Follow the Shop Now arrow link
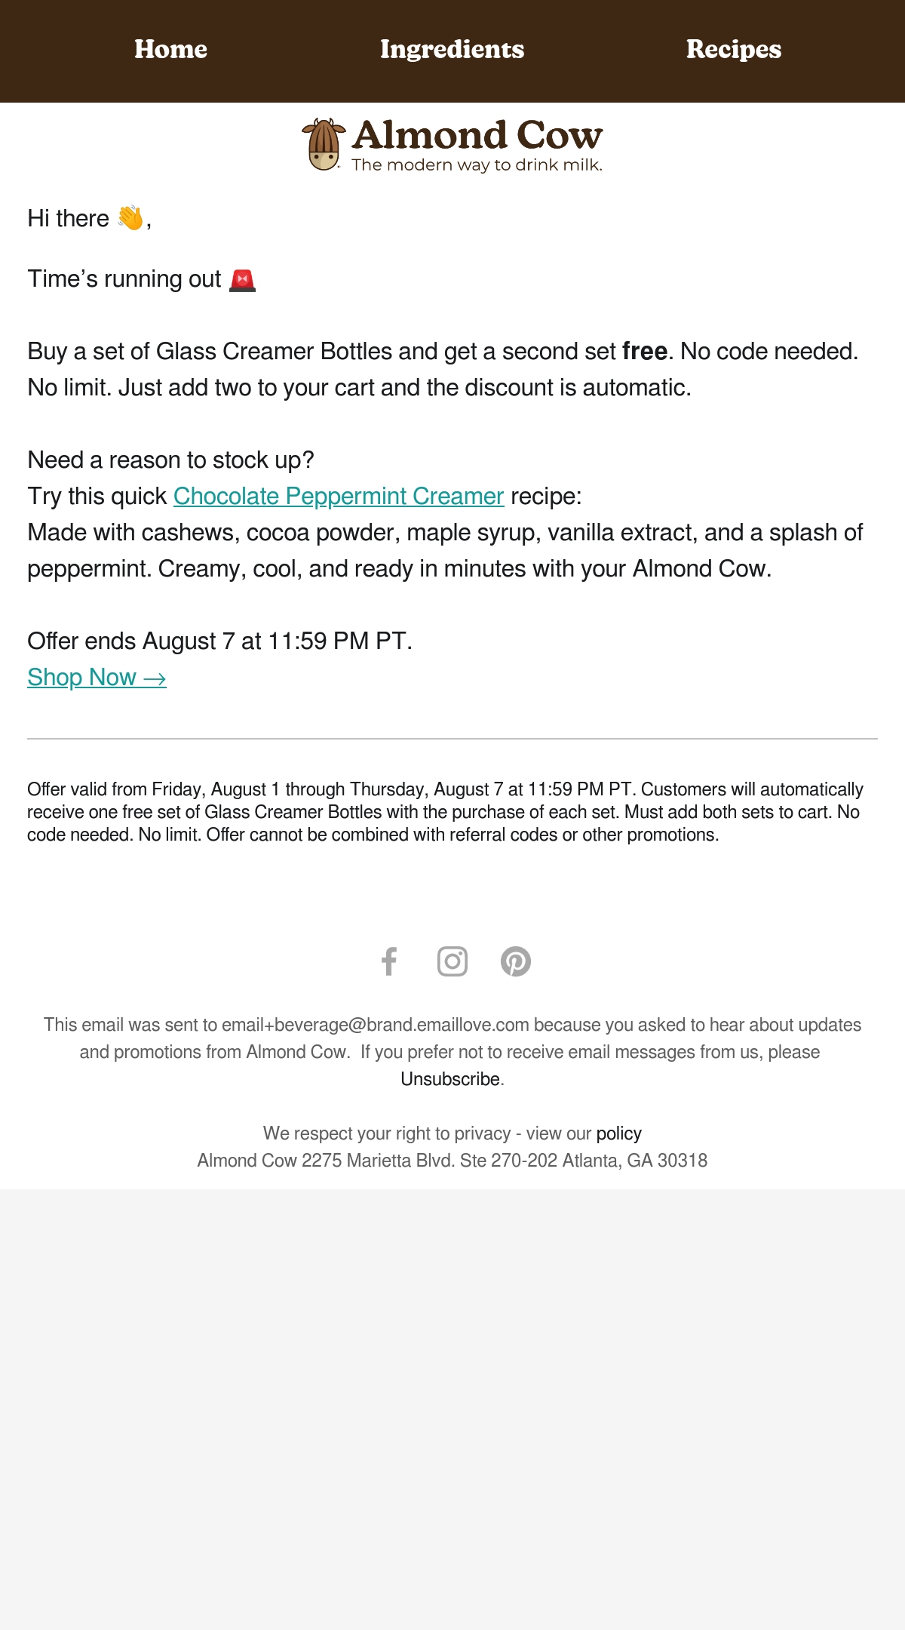The image size is (905, 1630). (97, 678)
